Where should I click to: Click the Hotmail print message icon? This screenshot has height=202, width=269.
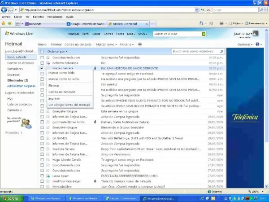(x=140, y=44)
